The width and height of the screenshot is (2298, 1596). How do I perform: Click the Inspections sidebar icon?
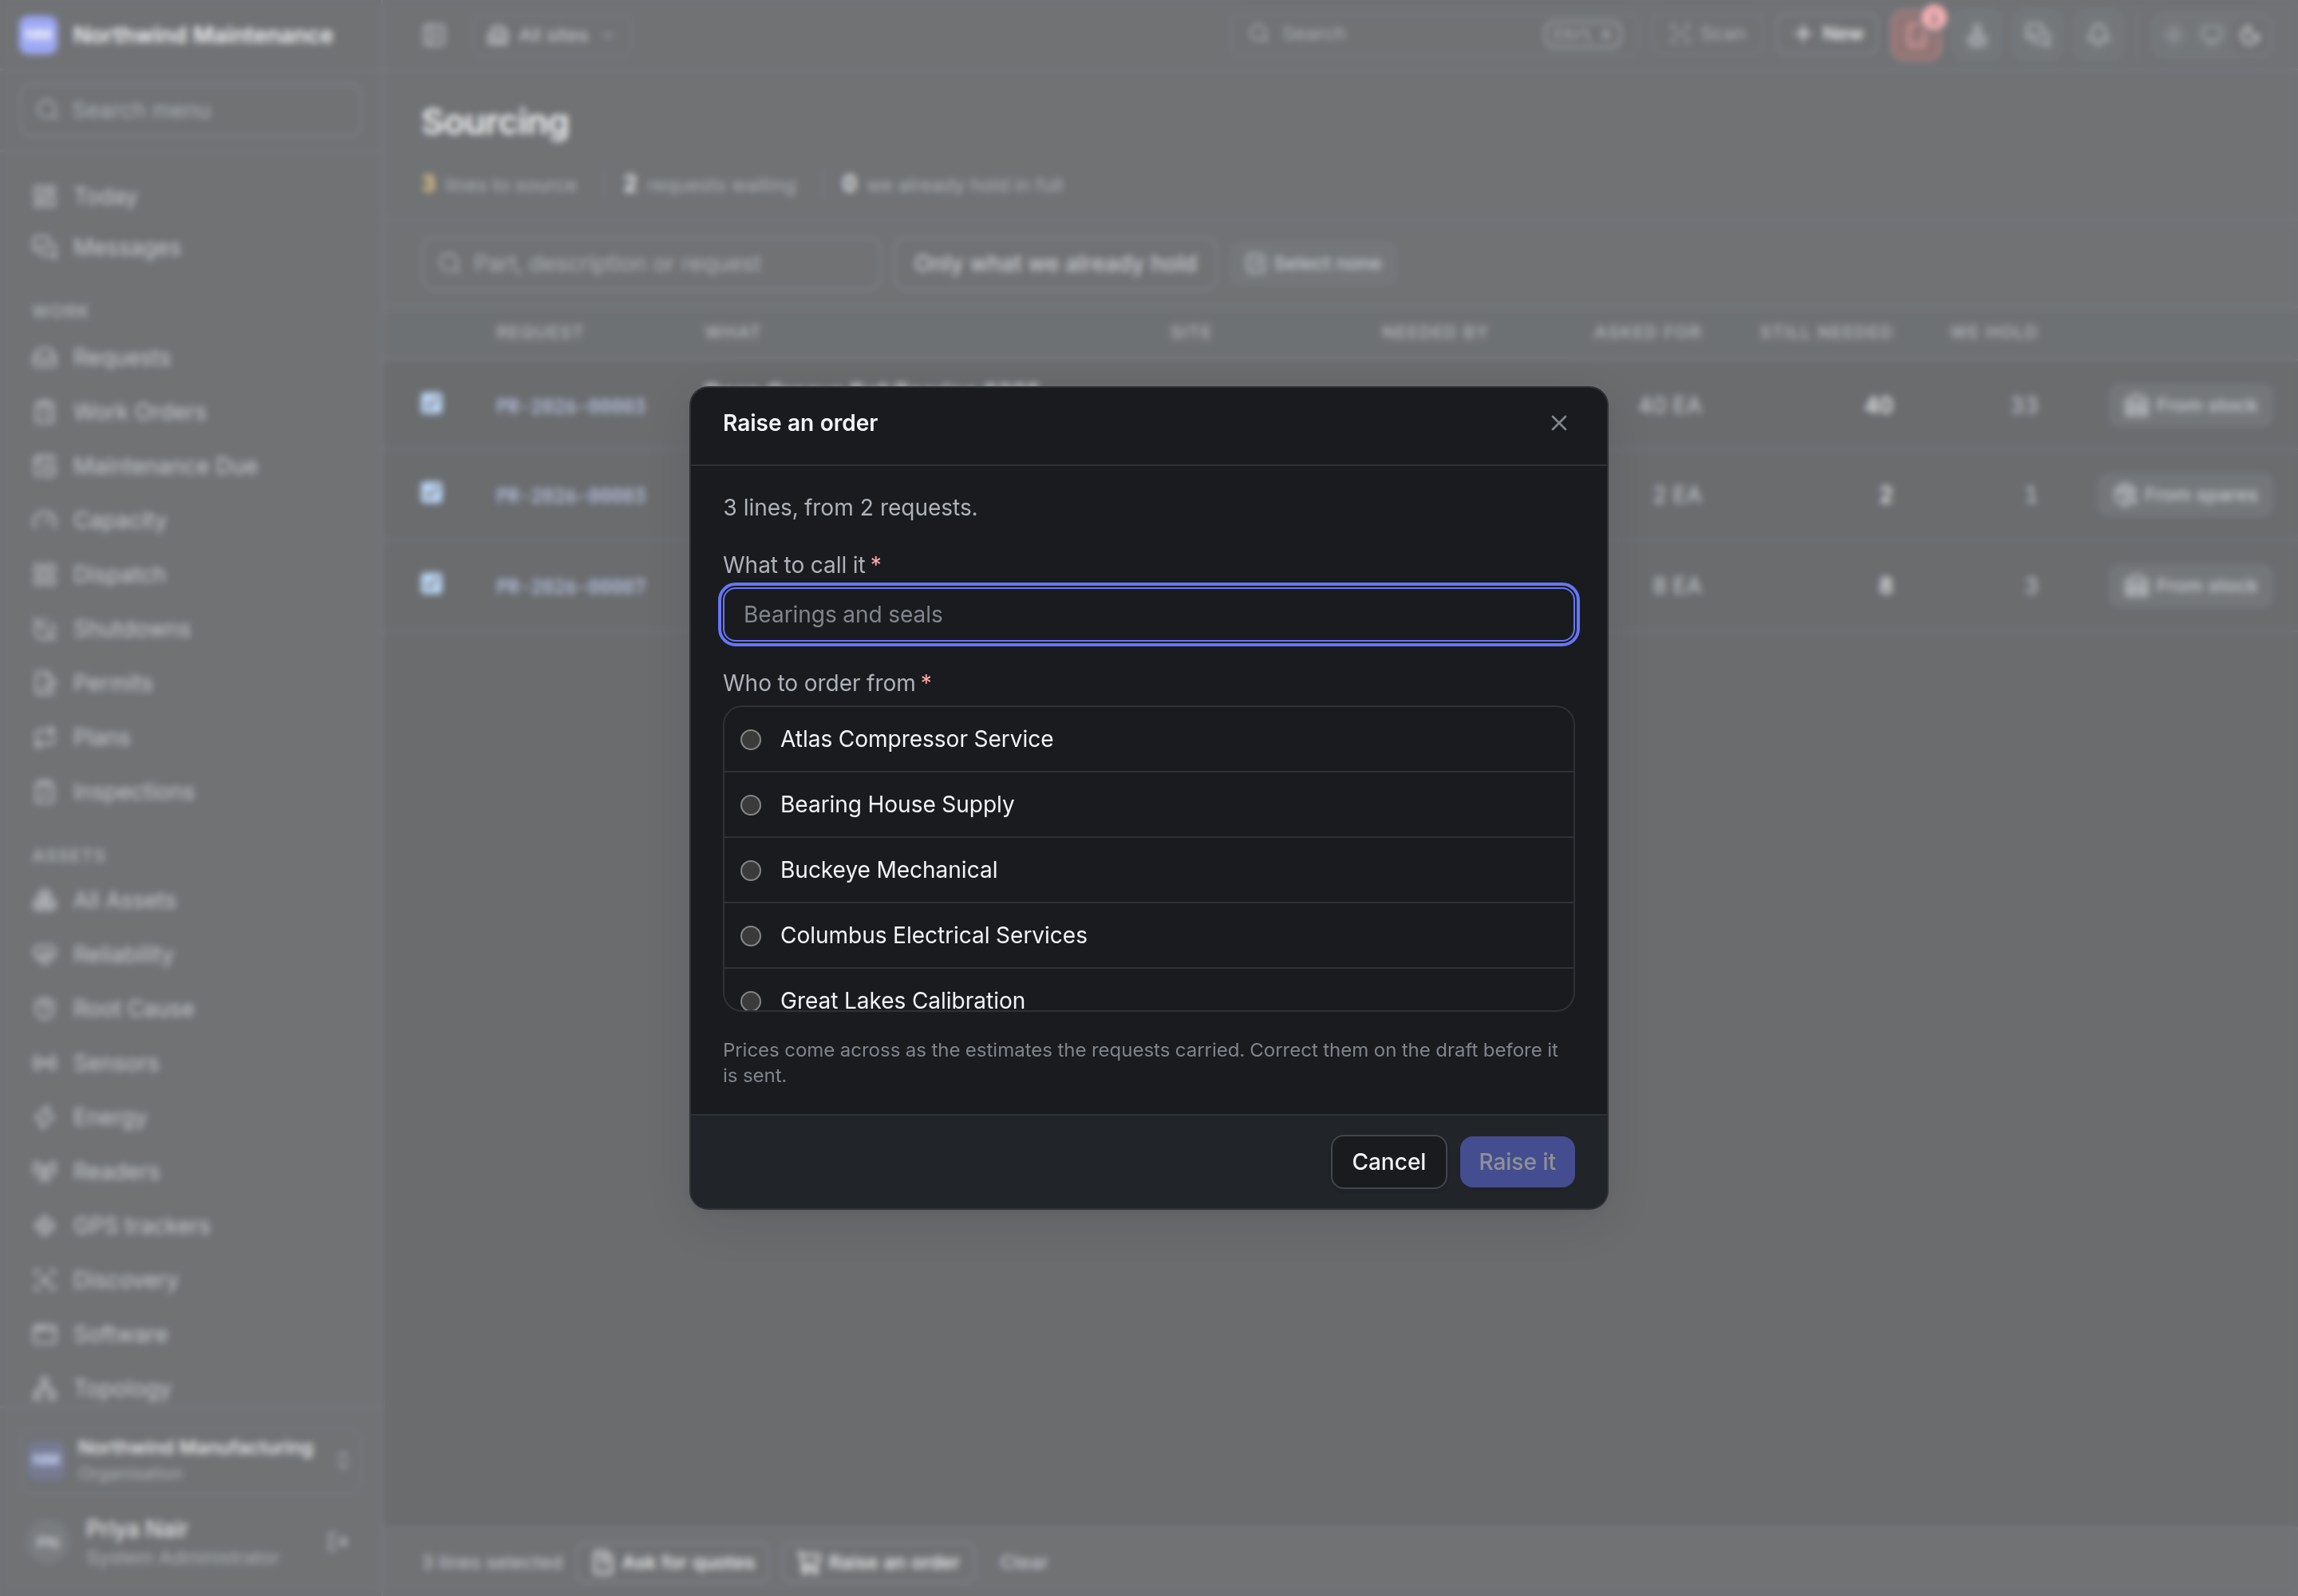pos(44,792)
